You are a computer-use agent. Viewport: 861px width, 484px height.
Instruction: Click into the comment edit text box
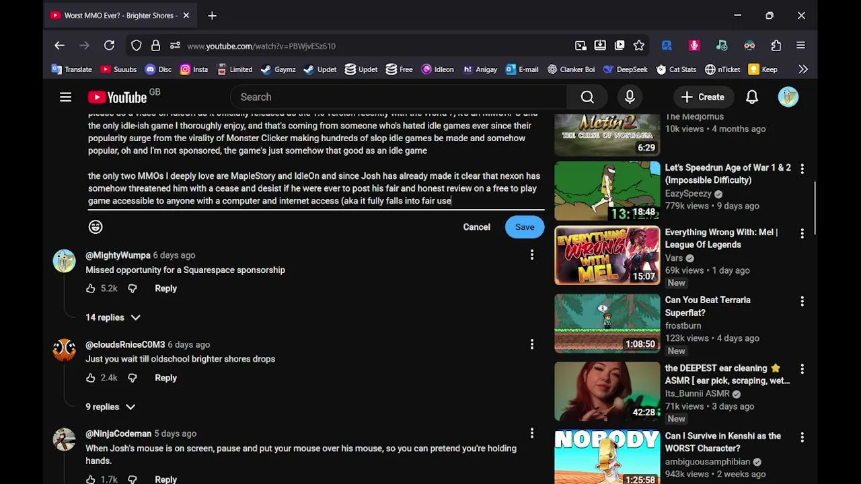315,161
